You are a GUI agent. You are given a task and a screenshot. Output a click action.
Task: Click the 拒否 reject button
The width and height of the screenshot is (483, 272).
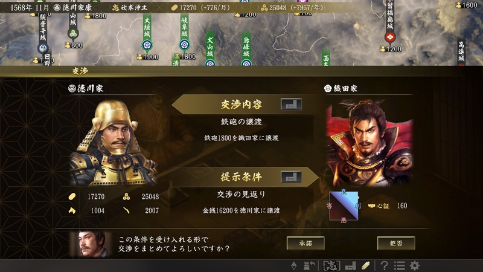coord(396,244)
